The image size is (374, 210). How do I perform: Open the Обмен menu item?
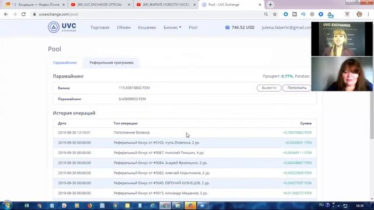[123, 27]
